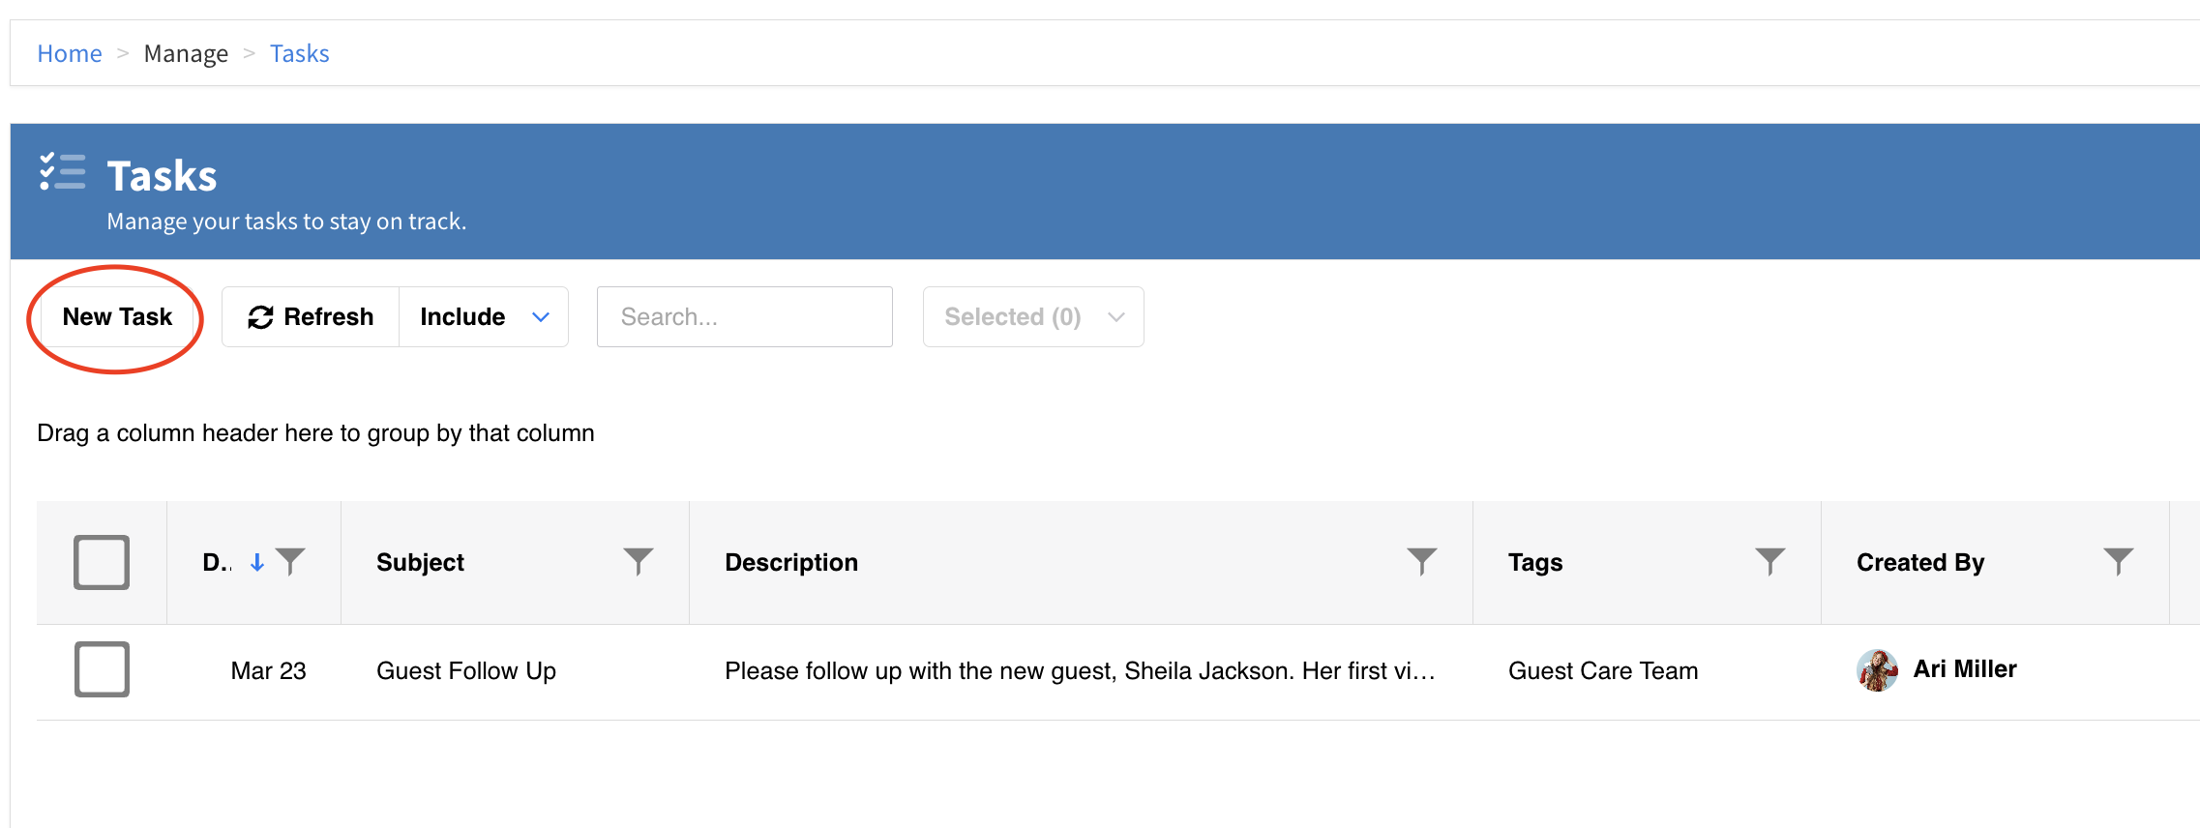Viewport: 2200px width, 828px height.
Task: Toggle the date sort arrow
Action: coord(257,562)
